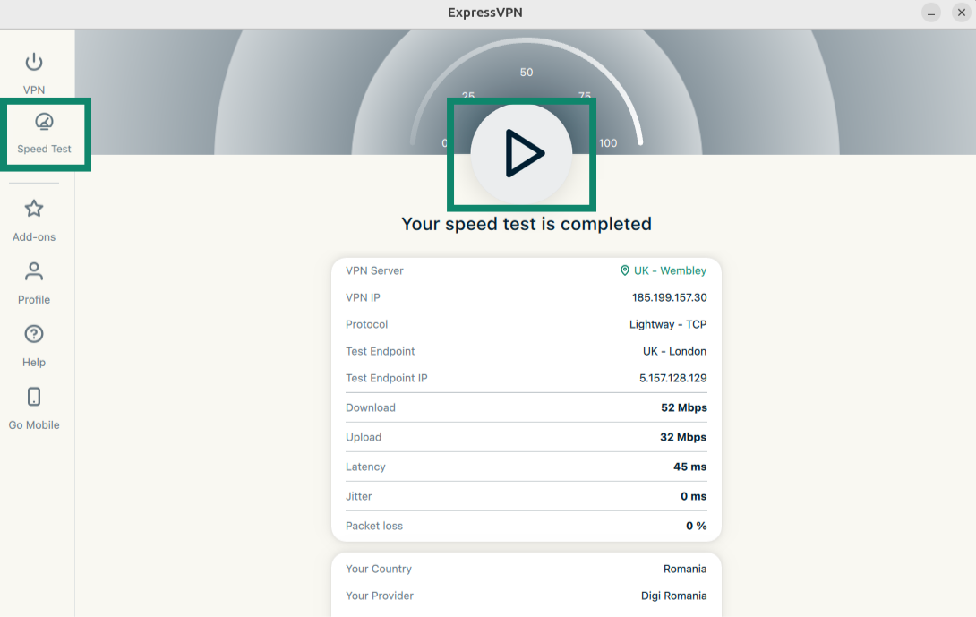Click the Packet loss 0 % result

coord(696,526)
